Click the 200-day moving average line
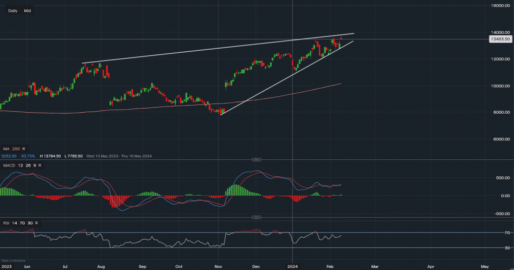The width and height of the screenshot is (514, 270). tap(154, 108)
